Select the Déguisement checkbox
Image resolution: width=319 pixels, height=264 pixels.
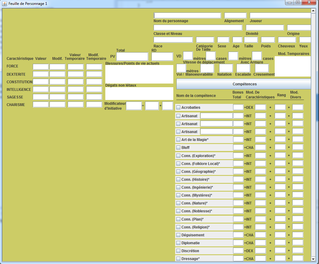coord(178,235)
